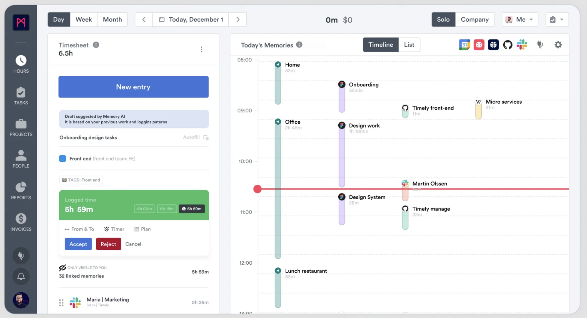Open Timesheet three-dot options menu
587x318 pixels.
tap(201, 49)
